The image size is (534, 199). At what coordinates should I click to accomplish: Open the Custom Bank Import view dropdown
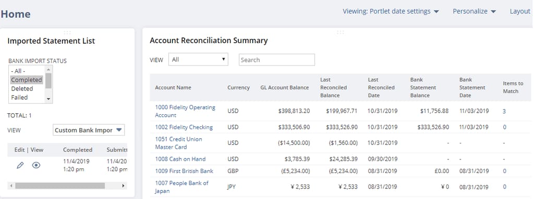pyautogui.click(x=89, y=130)
